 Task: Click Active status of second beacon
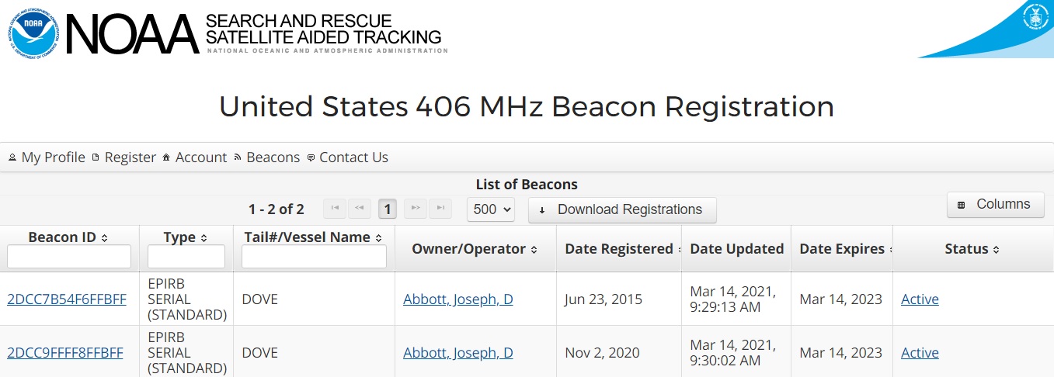pyautogui.click(x=920, y=353)
